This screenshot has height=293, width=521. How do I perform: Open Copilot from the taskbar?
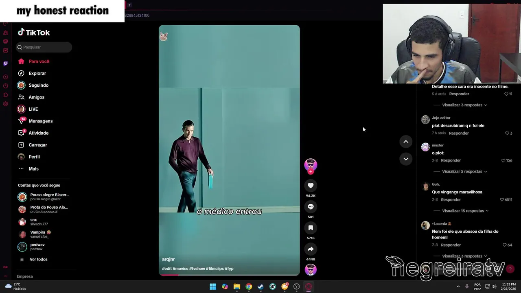point(225,286)
